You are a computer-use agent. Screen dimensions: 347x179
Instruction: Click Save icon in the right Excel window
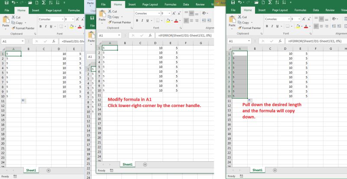(233, 3)
